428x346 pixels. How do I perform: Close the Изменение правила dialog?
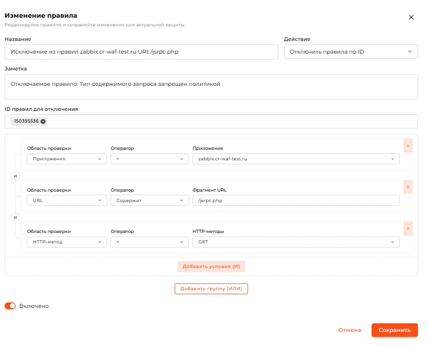pos(411,17)
